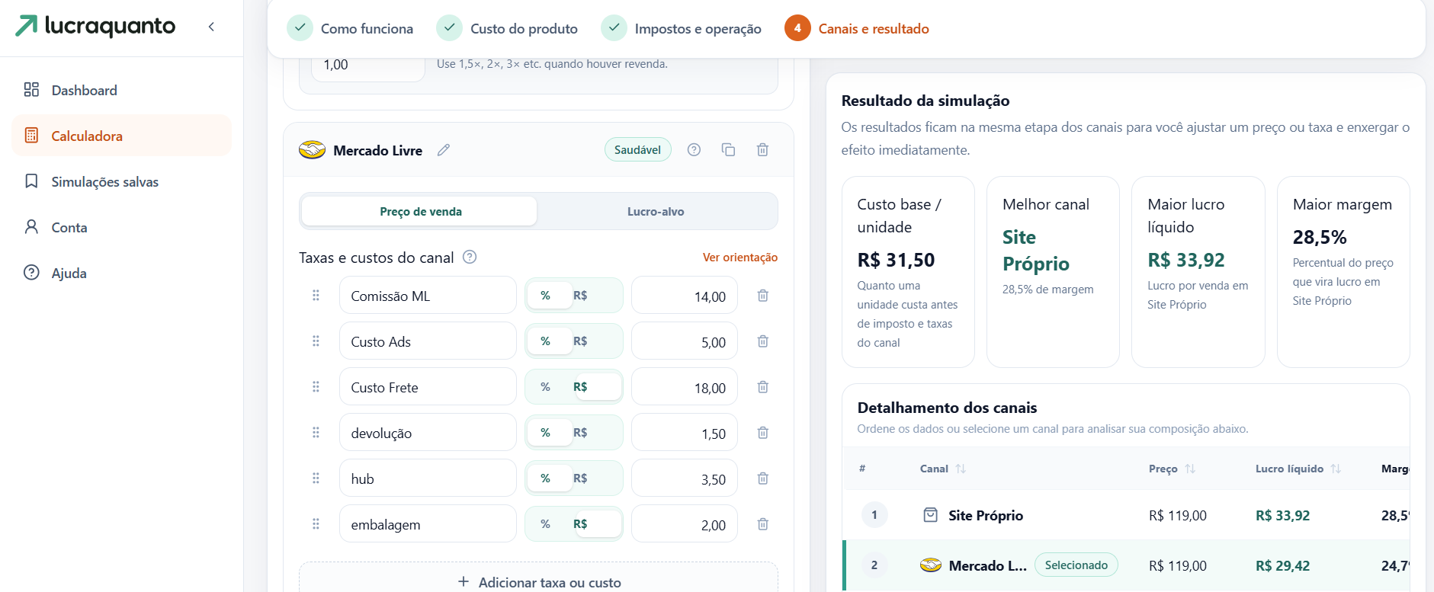Click the Maior lucro líquido card

point(1198,272)
